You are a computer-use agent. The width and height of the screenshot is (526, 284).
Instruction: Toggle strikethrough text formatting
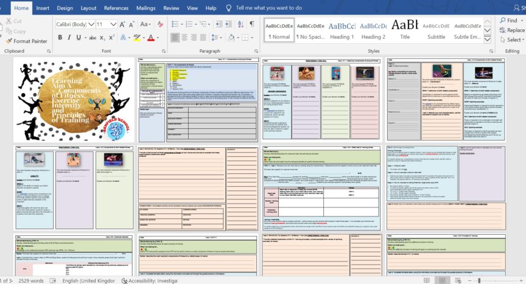click(92, 38)
